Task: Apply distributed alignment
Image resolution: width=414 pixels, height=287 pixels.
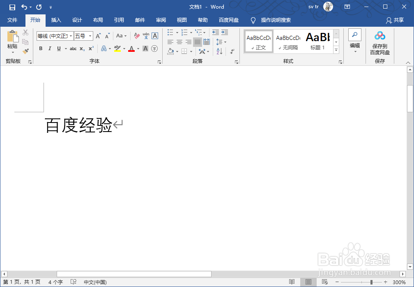Action: click(x=207, y=42)
